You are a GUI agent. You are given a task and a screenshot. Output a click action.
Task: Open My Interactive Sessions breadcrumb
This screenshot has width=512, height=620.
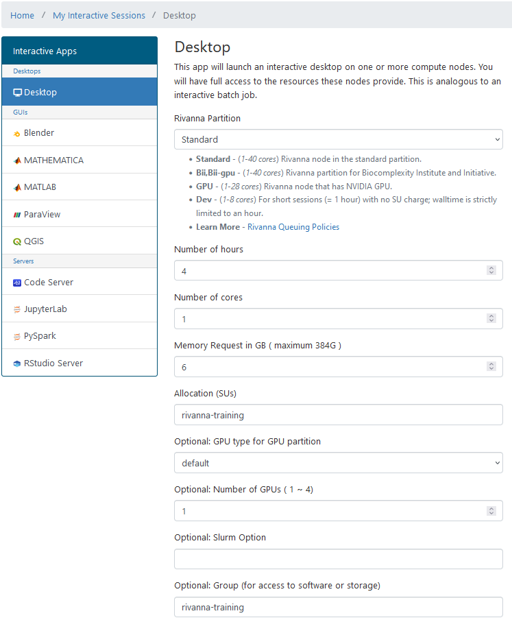click(99, 15)
